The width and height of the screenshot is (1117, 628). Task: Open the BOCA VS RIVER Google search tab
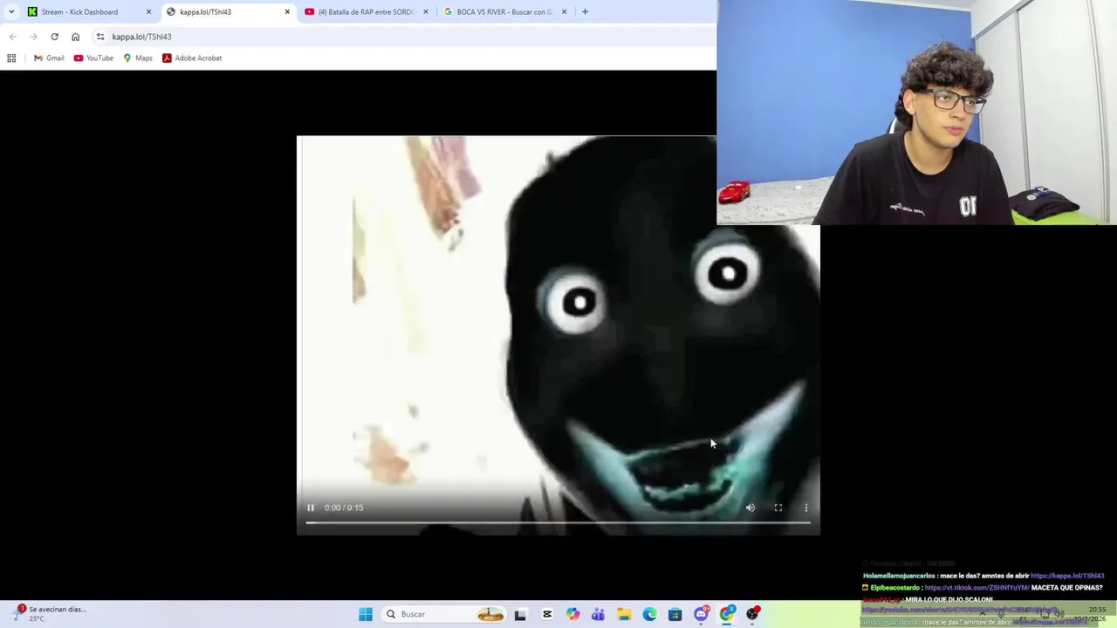(x=504, y=12)
